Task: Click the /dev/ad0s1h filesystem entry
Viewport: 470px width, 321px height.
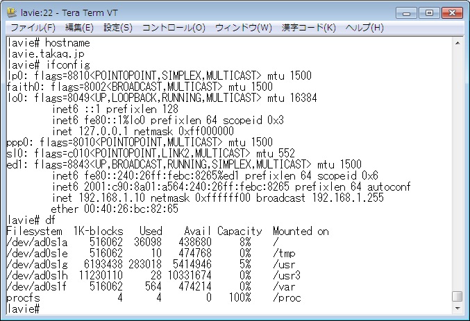Action: pyautogui.click(x=37, y=275)
